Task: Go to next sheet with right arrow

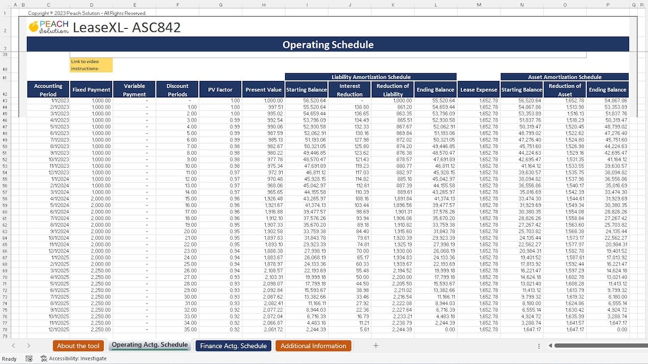Action: (28, 345)
